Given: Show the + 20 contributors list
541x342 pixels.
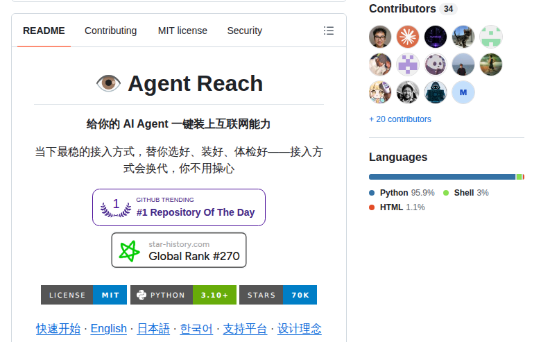Looking at the screenshot, I should [x=400, y=119].
